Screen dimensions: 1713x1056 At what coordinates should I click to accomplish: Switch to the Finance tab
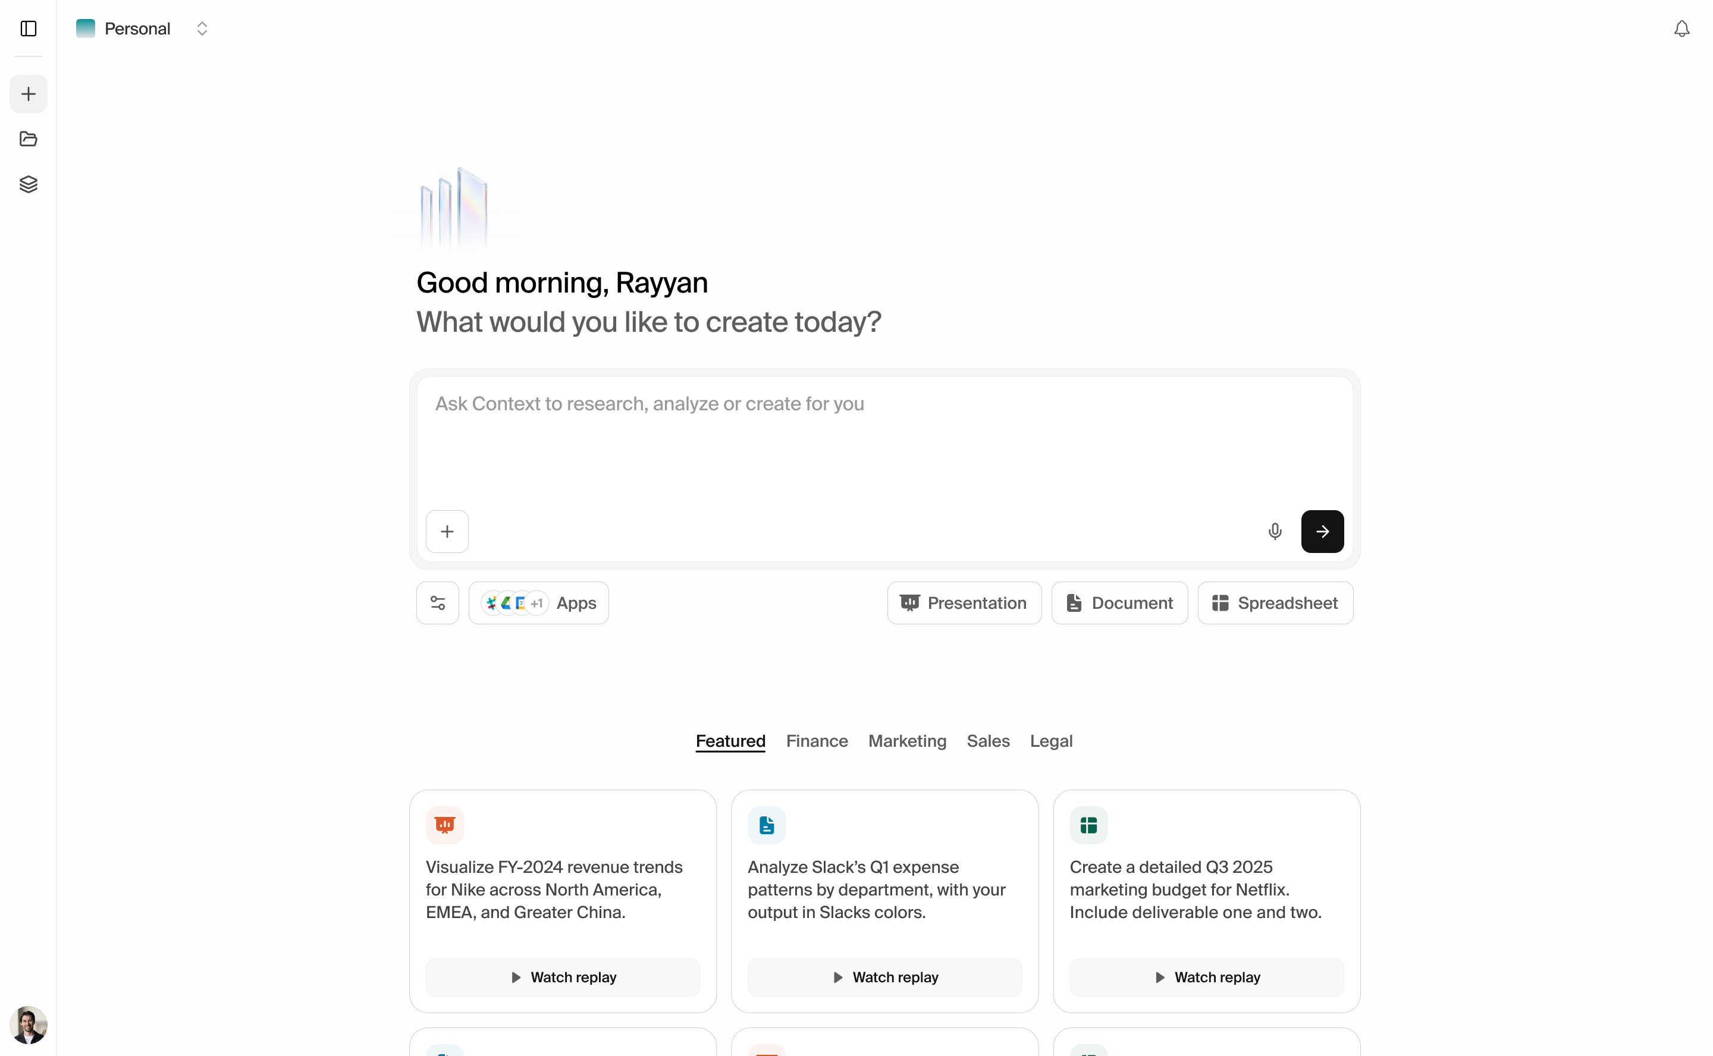[817, 741]
